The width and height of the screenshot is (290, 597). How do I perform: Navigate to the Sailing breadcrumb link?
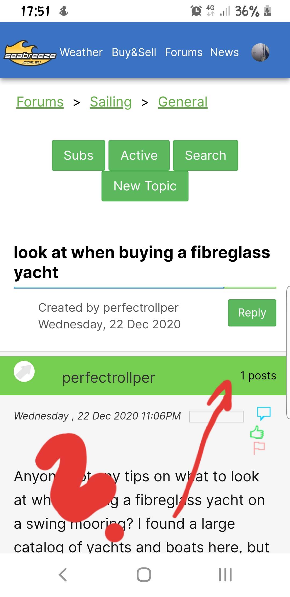click(111, 102)
